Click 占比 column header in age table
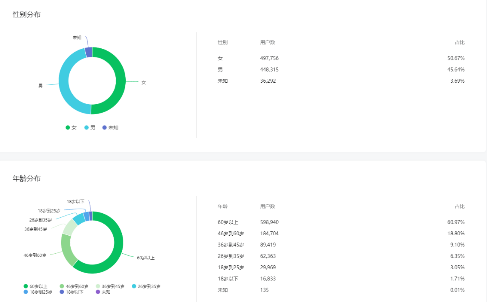 [x=459, y=207]
